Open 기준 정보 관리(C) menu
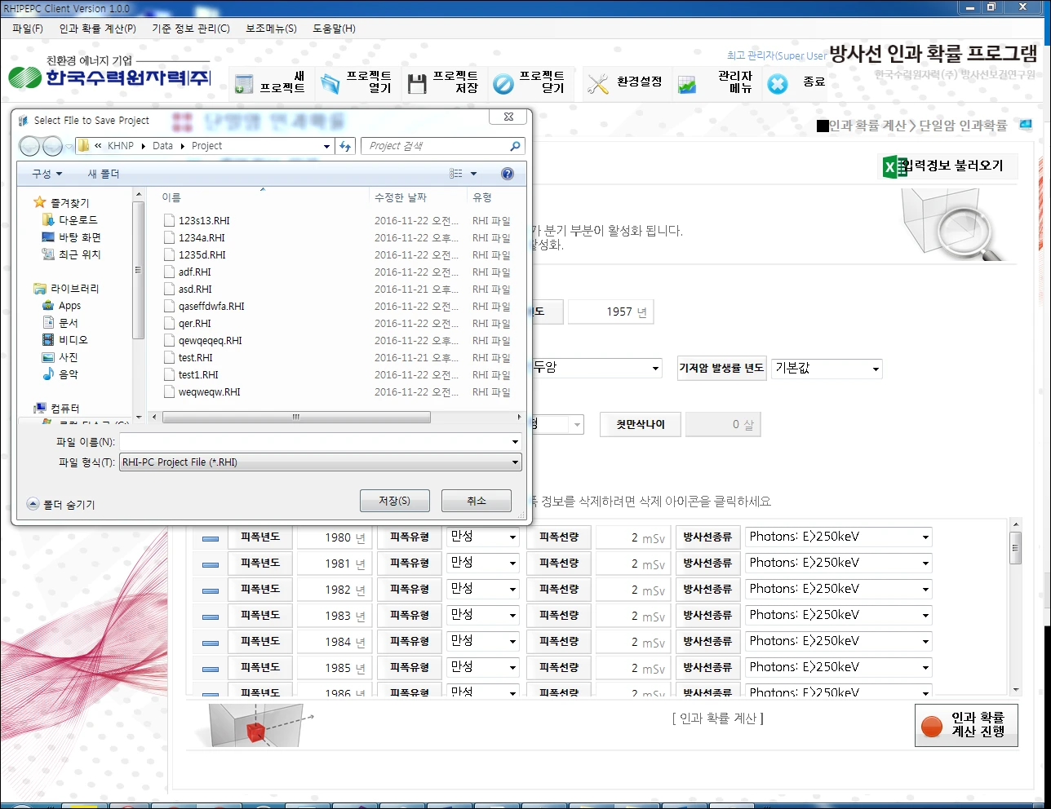 (x=190, y=29)
